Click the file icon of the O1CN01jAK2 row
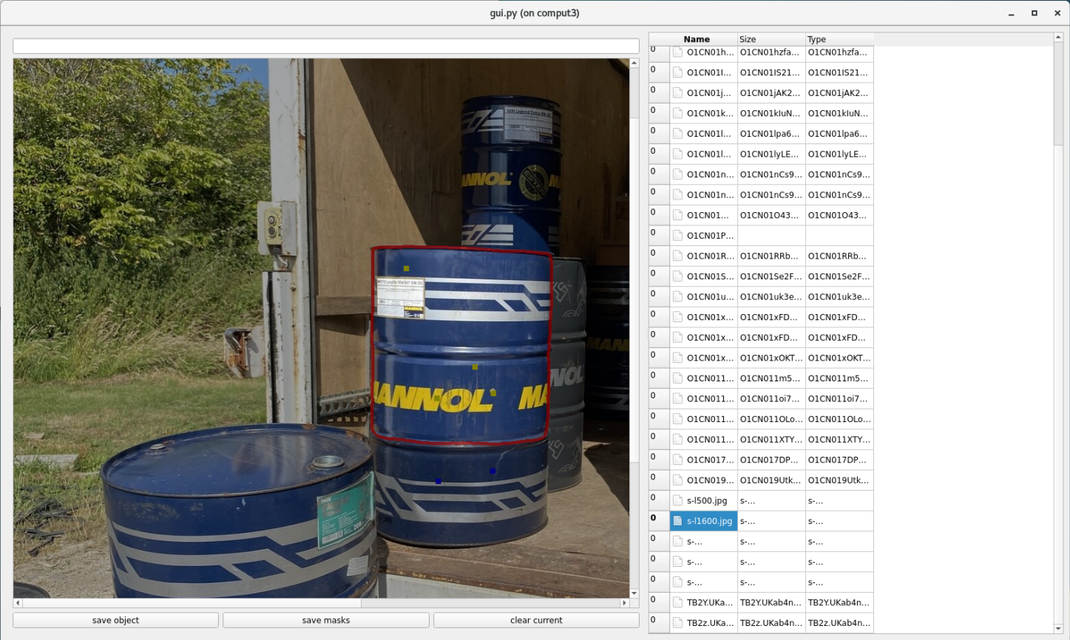This screenshot has width=1070, height=640. click(x=677, y=93)
